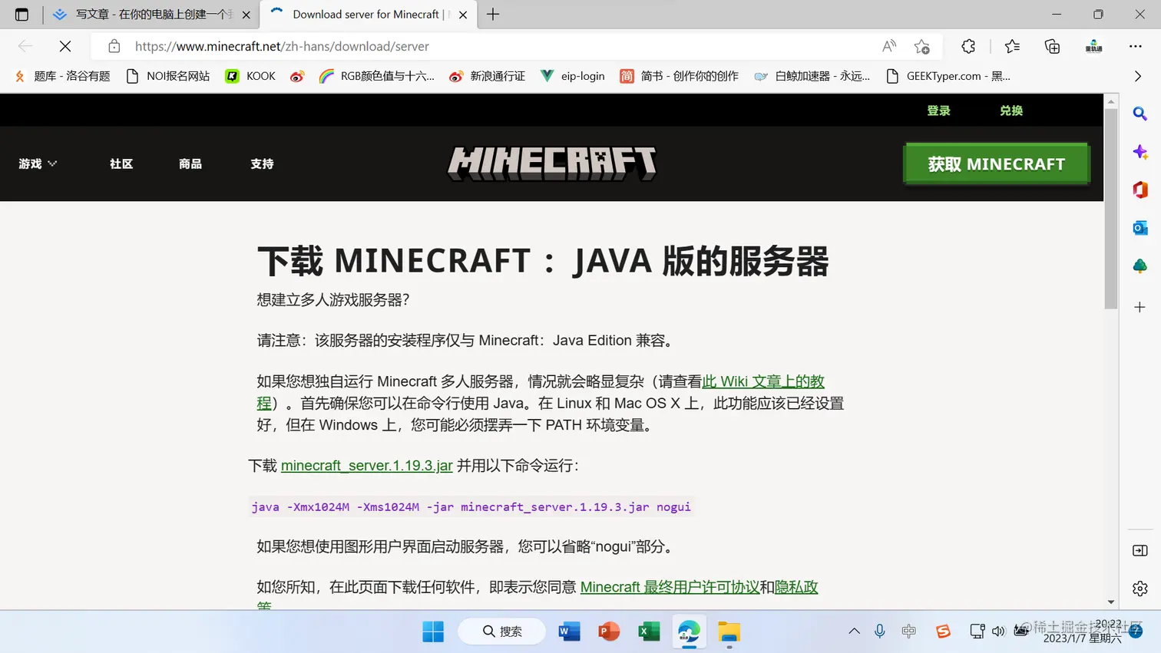
Task: Open the Collections icon
Action: point(1052,46)
